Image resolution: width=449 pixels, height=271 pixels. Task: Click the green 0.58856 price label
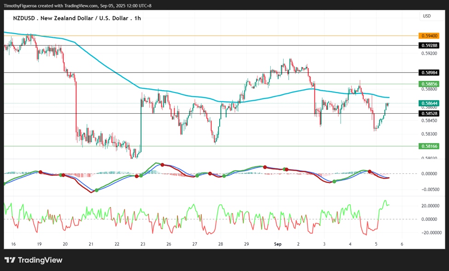(x=429, y=84)
